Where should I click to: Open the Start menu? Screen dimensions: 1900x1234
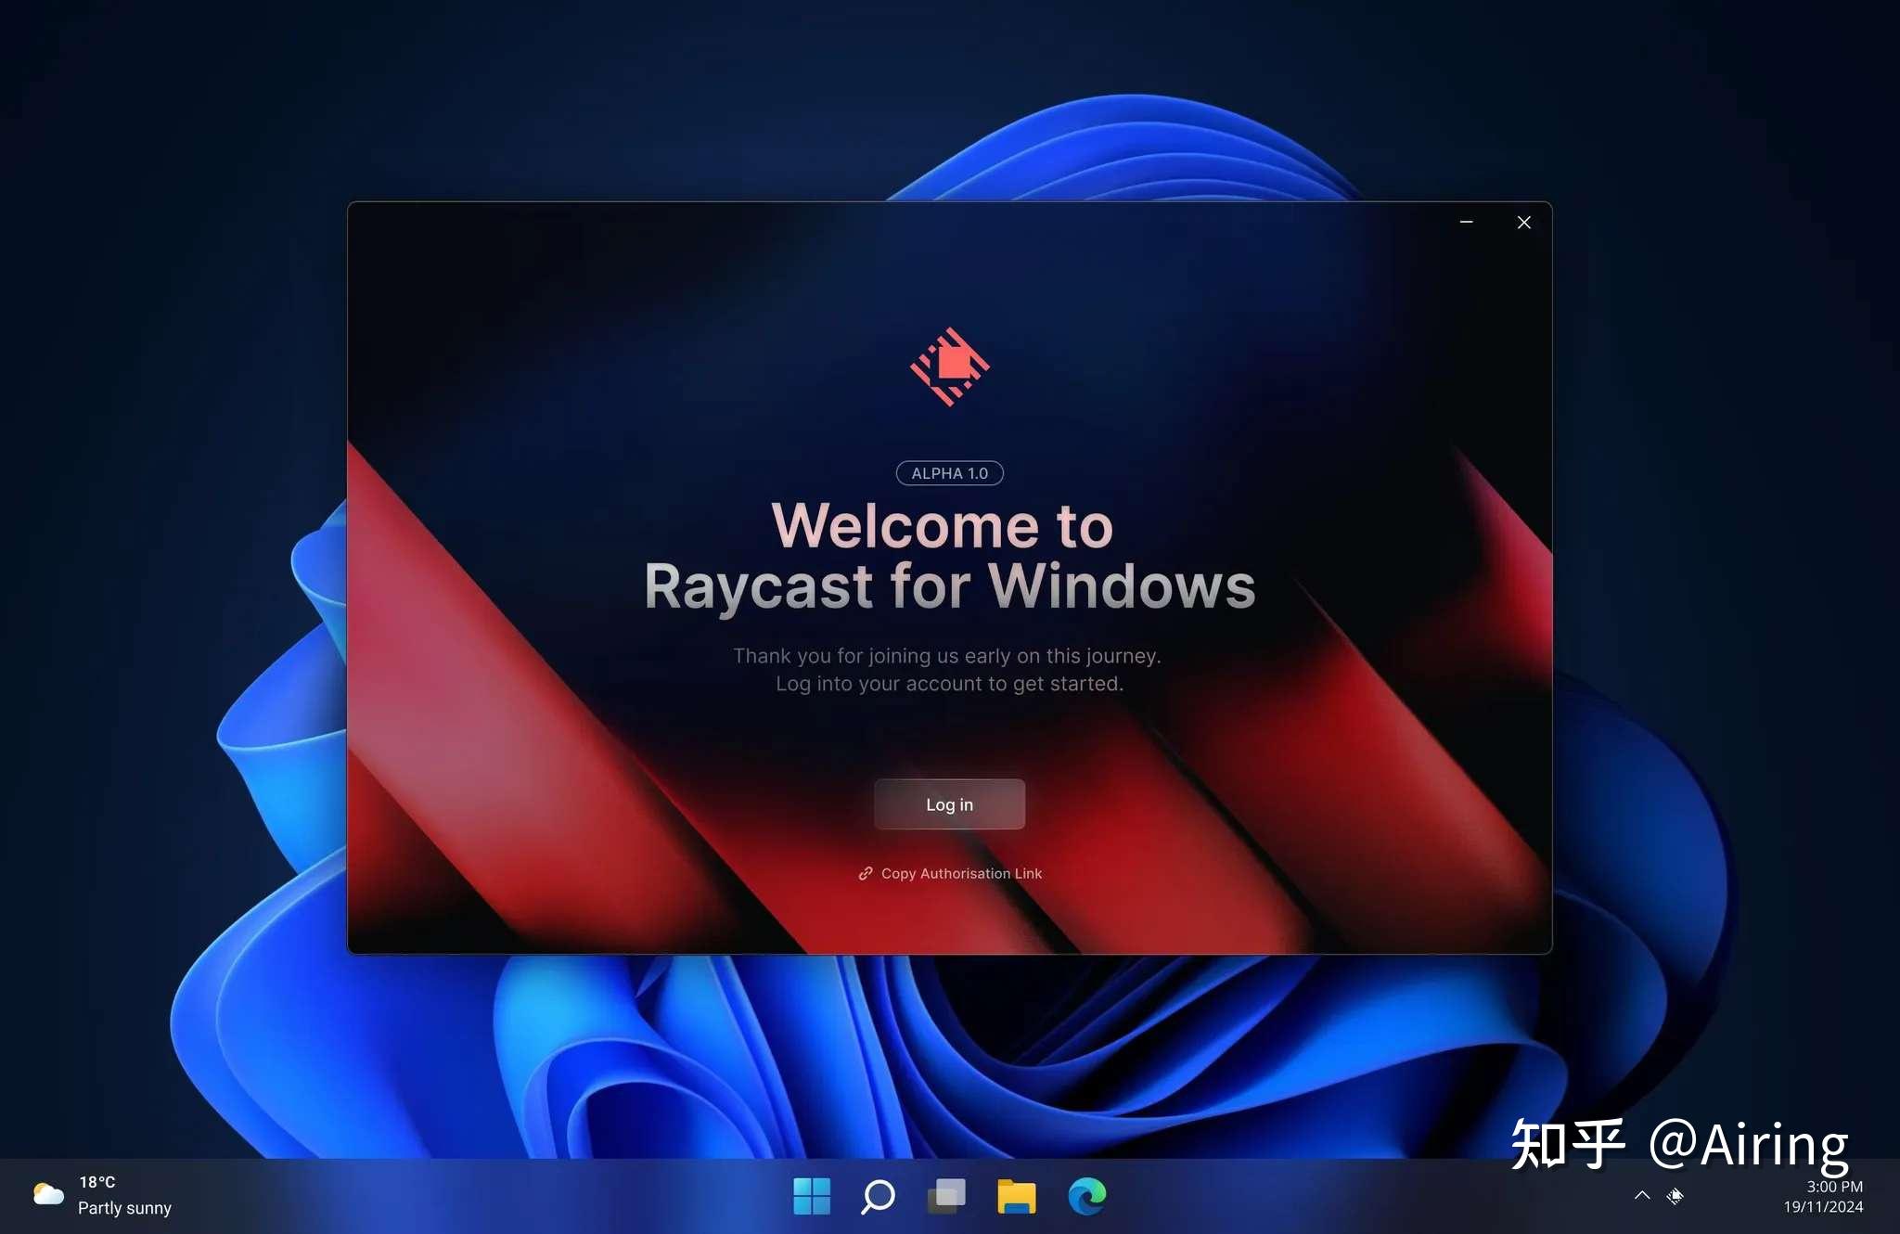click(810, 1196)
